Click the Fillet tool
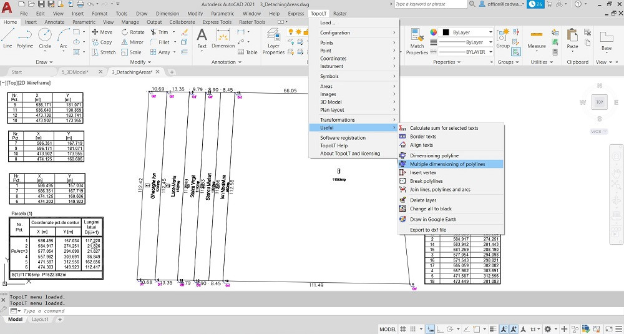This screenshot has height=334, width=624. (160, 42)
